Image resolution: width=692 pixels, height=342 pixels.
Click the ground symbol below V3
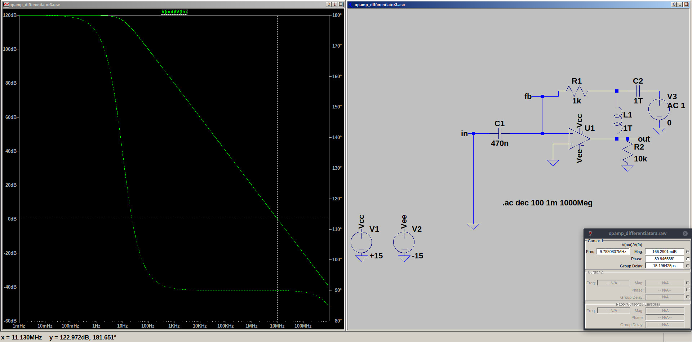659,131
